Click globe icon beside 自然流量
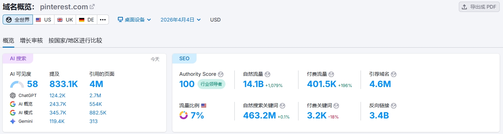503x134 pixels. pos(268,74)
